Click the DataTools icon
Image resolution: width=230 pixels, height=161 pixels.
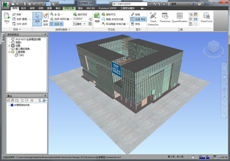(206, 18)
